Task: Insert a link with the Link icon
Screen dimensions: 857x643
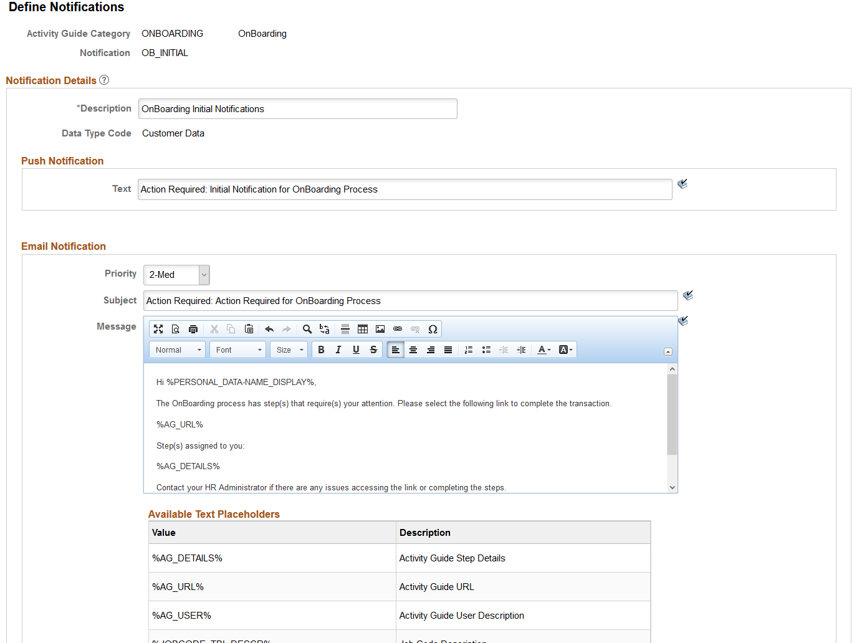Action: tap(398, 329)
